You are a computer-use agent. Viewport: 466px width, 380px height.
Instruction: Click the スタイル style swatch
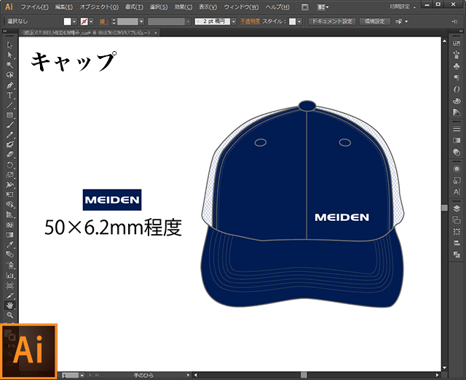(293, 21)
